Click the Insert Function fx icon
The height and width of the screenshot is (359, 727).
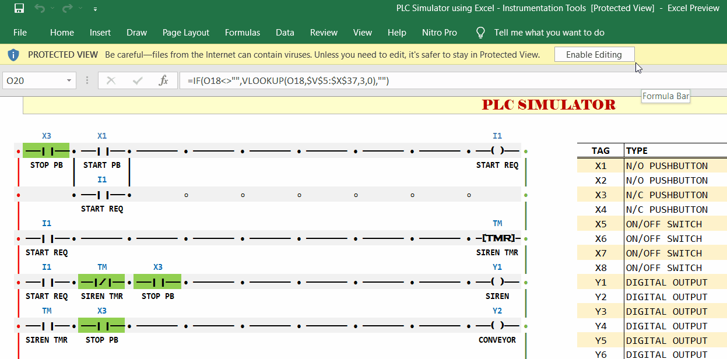pos(164,80)
